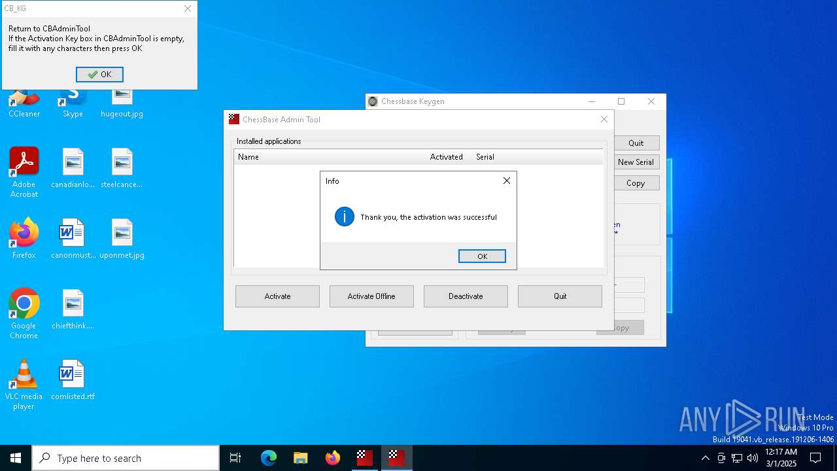Viewport: 837px width, 471px height.
Task: Select steelcance... image file on desktop
Action: [122, 168]
